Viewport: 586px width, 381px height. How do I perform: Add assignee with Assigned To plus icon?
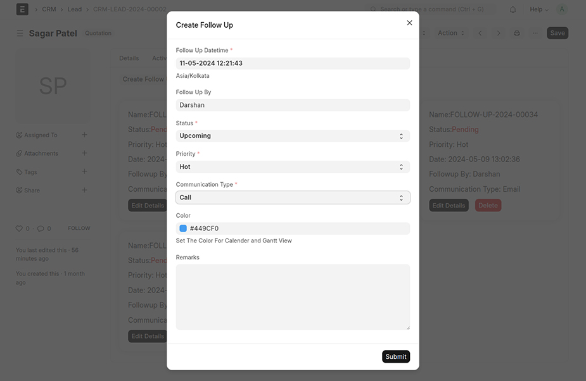pos(84,135)
